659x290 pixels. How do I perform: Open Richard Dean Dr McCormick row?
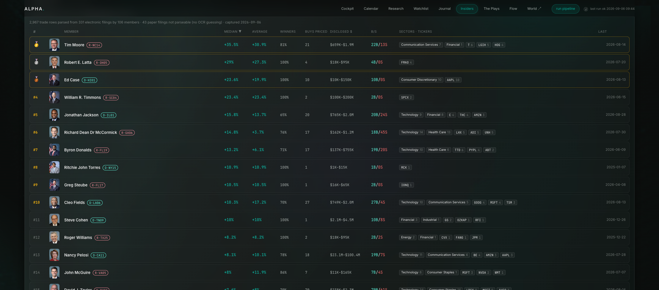[329, 132]
